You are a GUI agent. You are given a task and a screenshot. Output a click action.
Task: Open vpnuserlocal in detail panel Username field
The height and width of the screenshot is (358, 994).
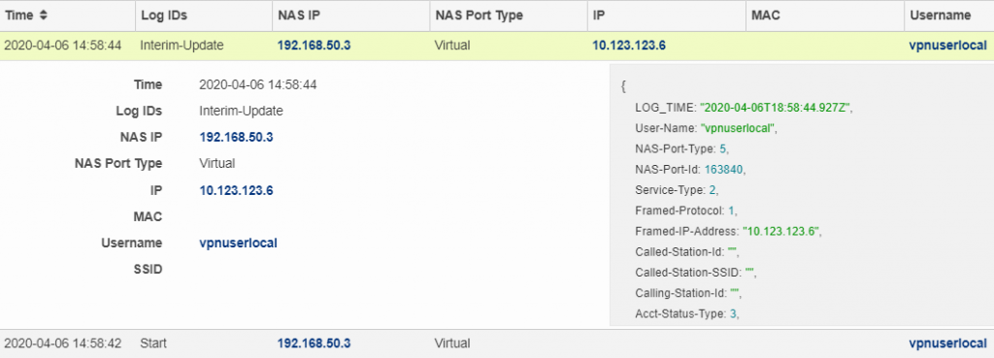click(x=239, y=243)
